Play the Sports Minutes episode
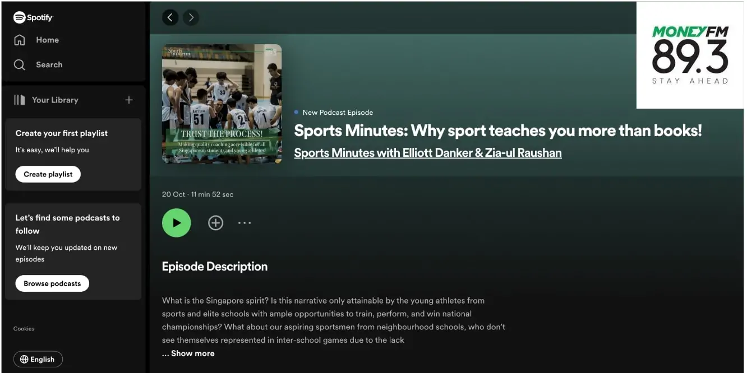This screenshot has width=747, height=373. 176,223
